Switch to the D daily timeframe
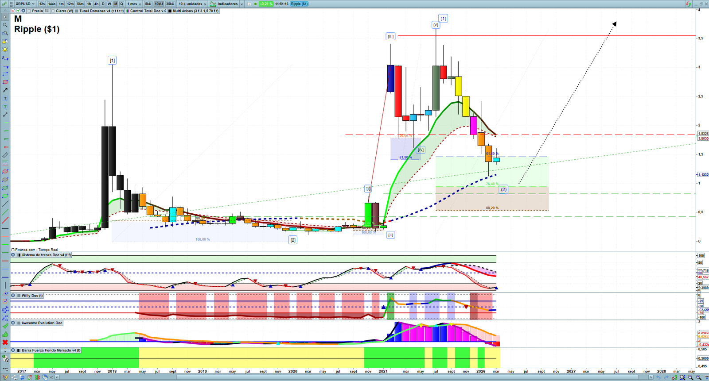This screenshot has width=709, height=381. 103,4
